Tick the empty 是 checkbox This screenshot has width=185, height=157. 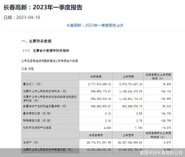click(x=23, y=69)
